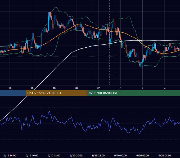Click the blue session bar before London
The width and height of the screenshot is (180, 158).
click(13, 93)
